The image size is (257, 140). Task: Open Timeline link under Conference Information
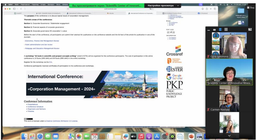(31, 111)
